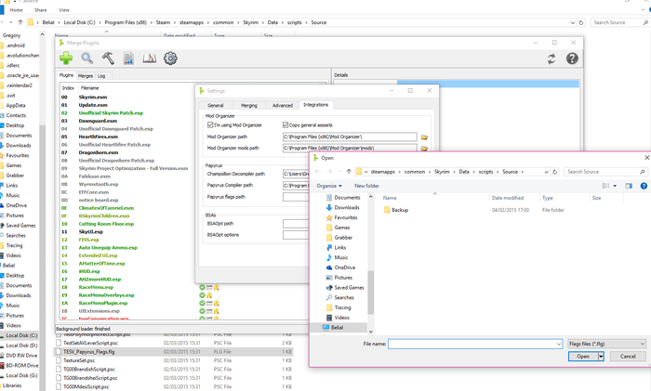Select the Backup folder in file list
This screenshot has height=391, width=651.
pyautogui.click(x=399, y=210)
